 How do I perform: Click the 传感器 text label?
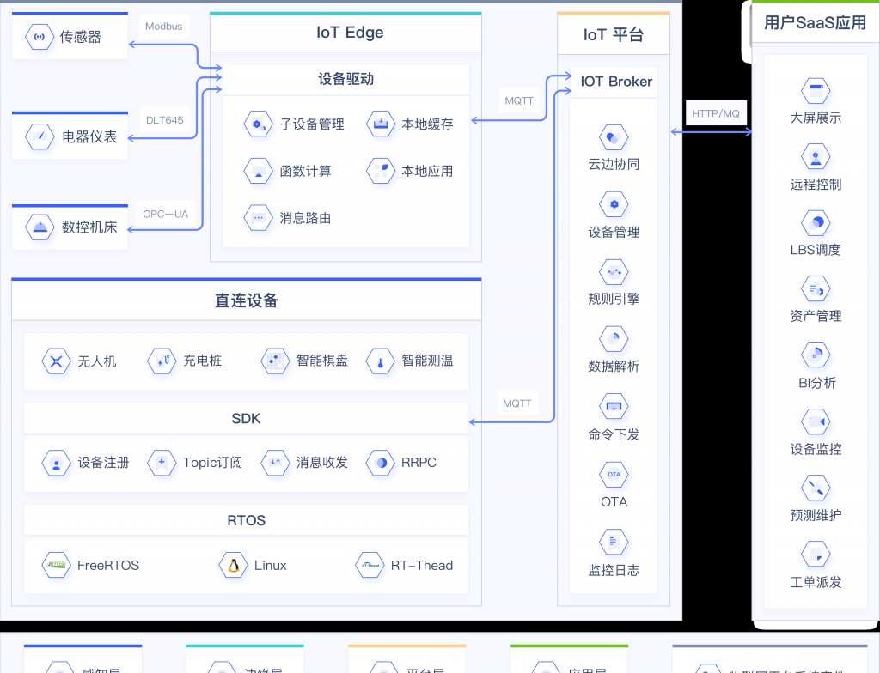click(x=80, y=37)
